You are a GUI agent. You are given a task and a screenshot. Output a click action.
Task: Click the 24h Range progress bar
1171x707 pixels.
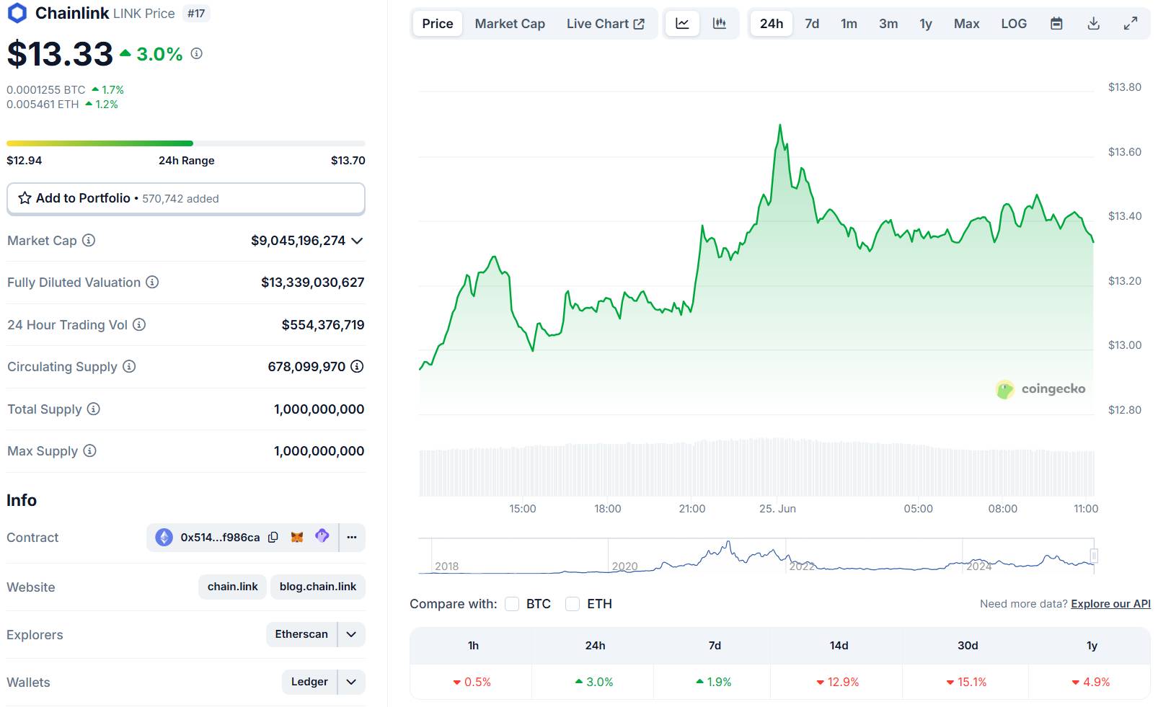(186, 143)
